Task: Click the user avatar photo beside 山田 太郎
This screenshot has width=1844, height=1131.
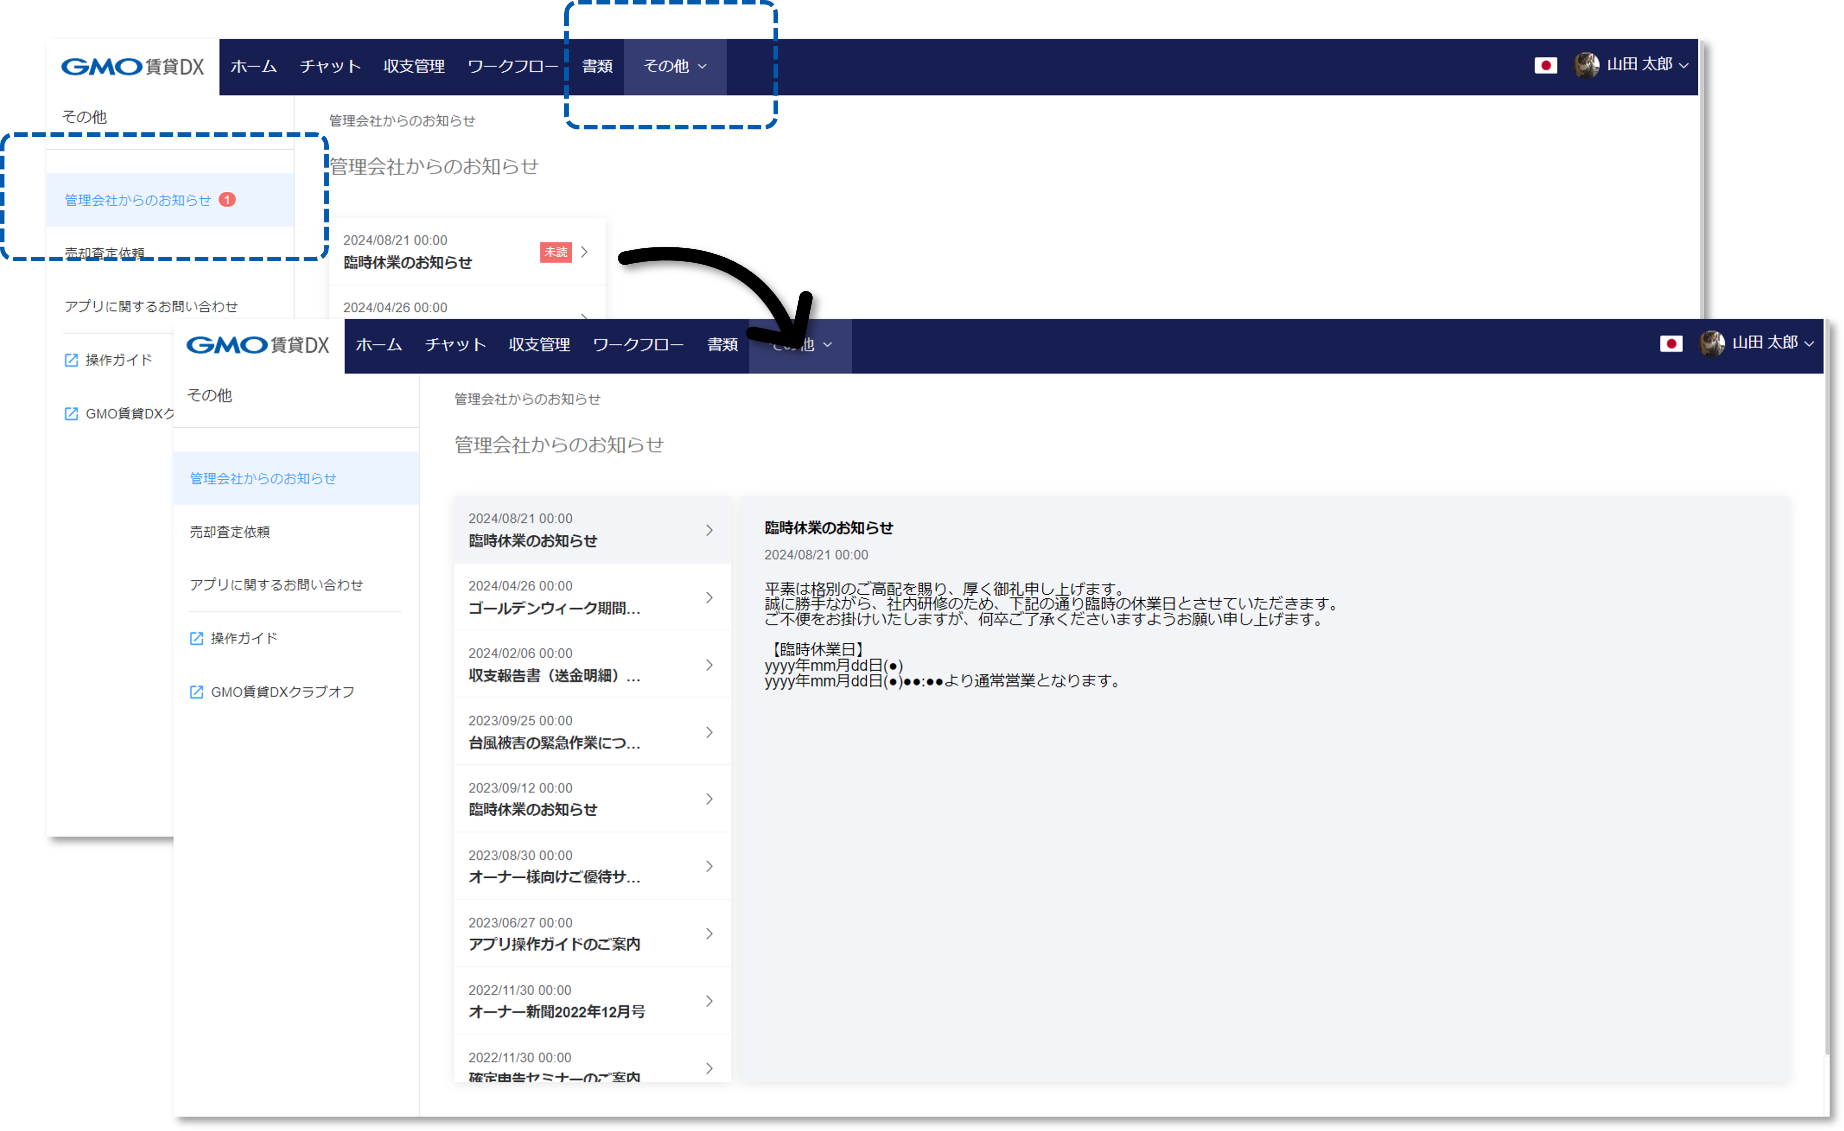Action: (1587, 65)
